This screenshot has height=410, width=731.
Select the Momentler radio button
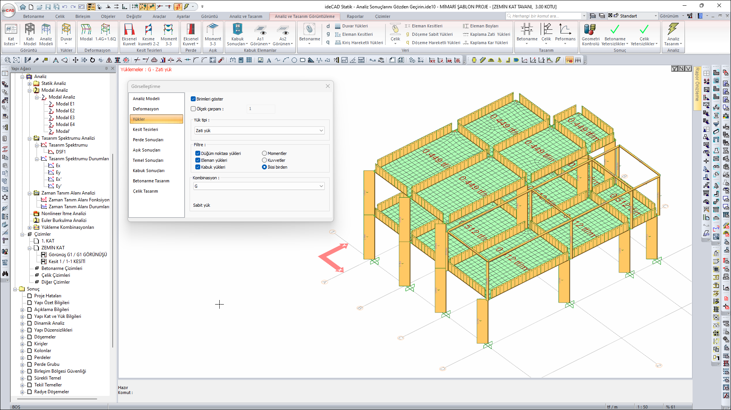tap(264, 153)
